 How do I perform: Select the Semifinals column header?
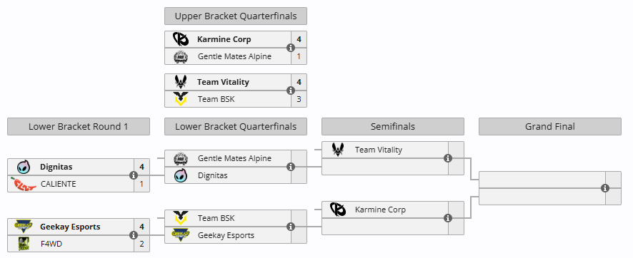coord(393,126)
